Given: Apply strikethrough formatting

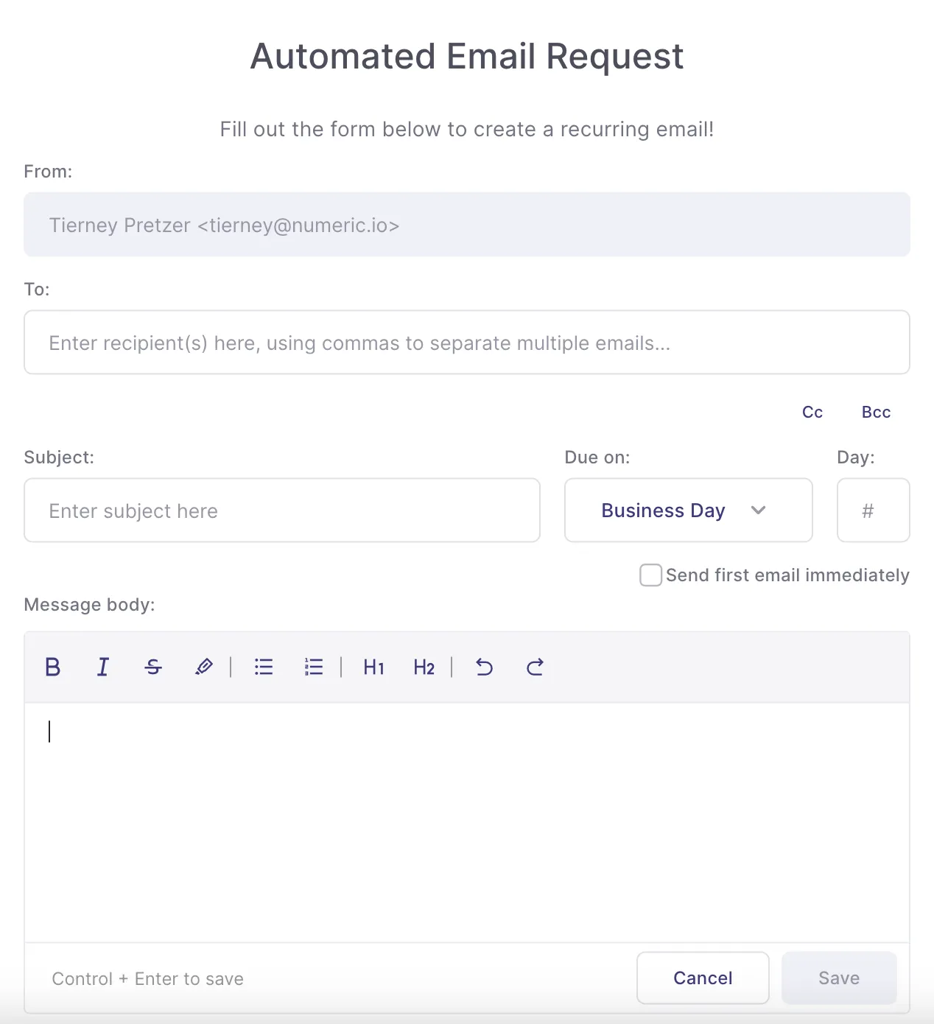Looking at the screenshot, I should (x=153, y=667).
